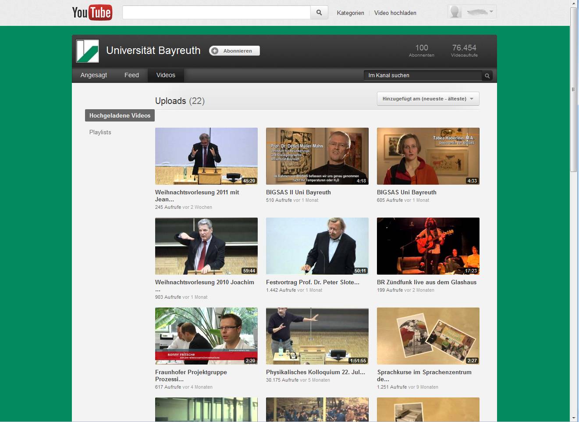Click Video hochladen link
The width and height of the screenshot is (579, 422).
click(x=395, y=13)
